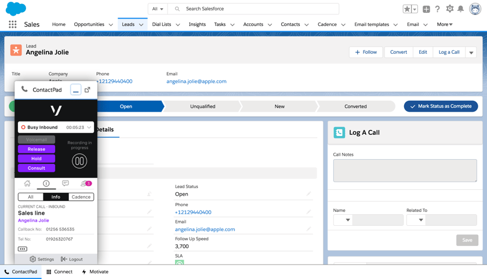Click the Consult button

[x=37, y=168]
